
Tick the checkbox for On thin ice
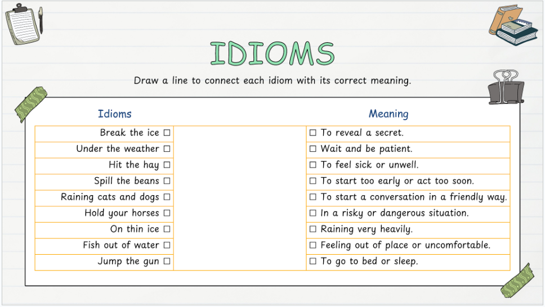pyautogui.click(x=167, y=229)
